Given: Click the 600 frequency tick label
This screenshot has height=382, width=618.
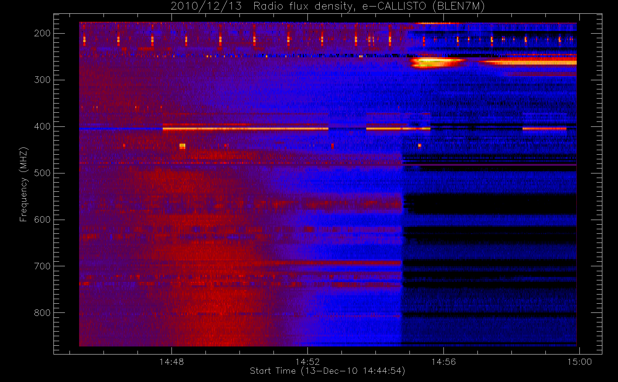Looking at the screenshot, I should (42, 220).
